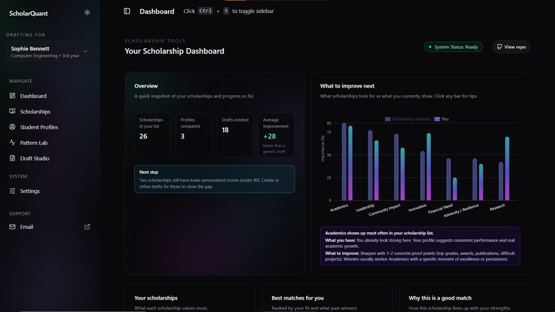Click the Drafts created stat card
This screenshot has height=312, width=555.
(x=235, y=135)
